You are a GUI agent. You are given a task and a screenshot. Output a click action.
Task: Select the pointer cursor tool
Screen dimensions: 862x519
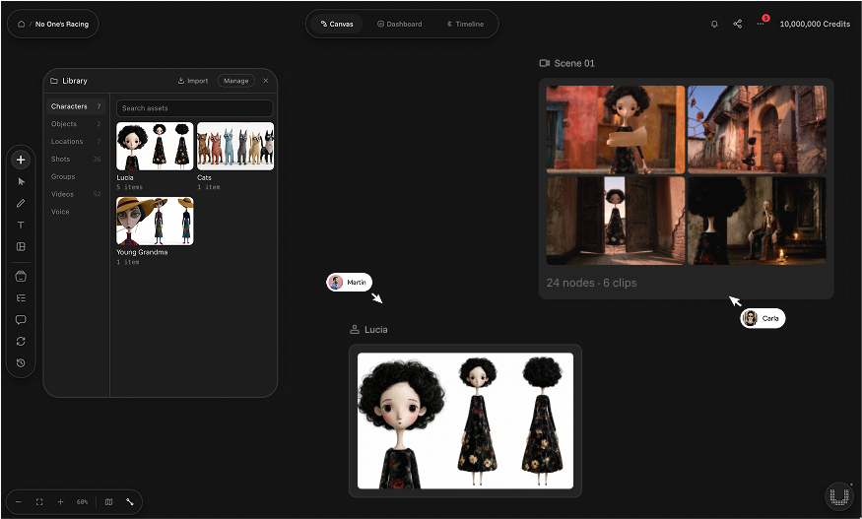point(21,181)
